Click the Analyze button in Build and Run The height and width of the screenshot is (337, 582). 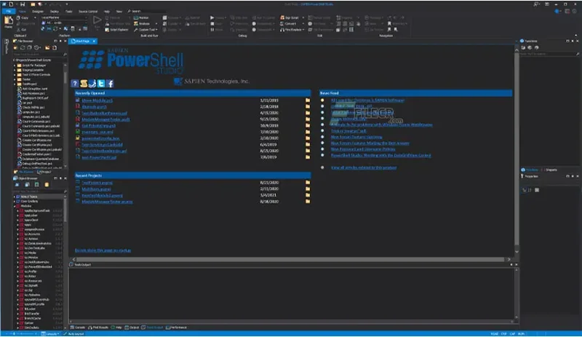[x=142, y=23]
